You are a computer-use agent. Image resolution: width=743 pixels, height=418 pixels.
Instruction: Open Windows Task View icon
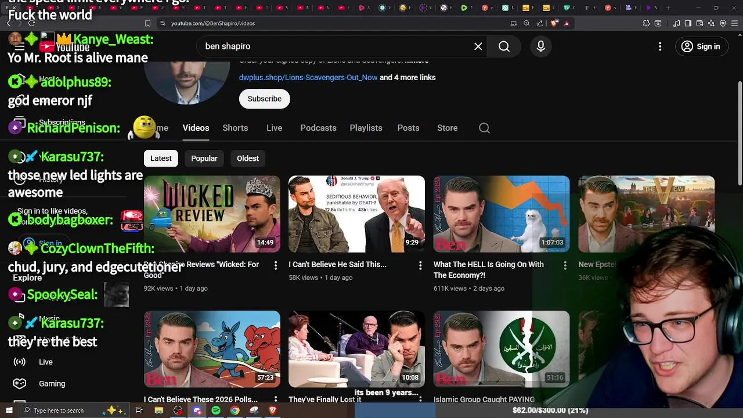click(x=139, y=410)
